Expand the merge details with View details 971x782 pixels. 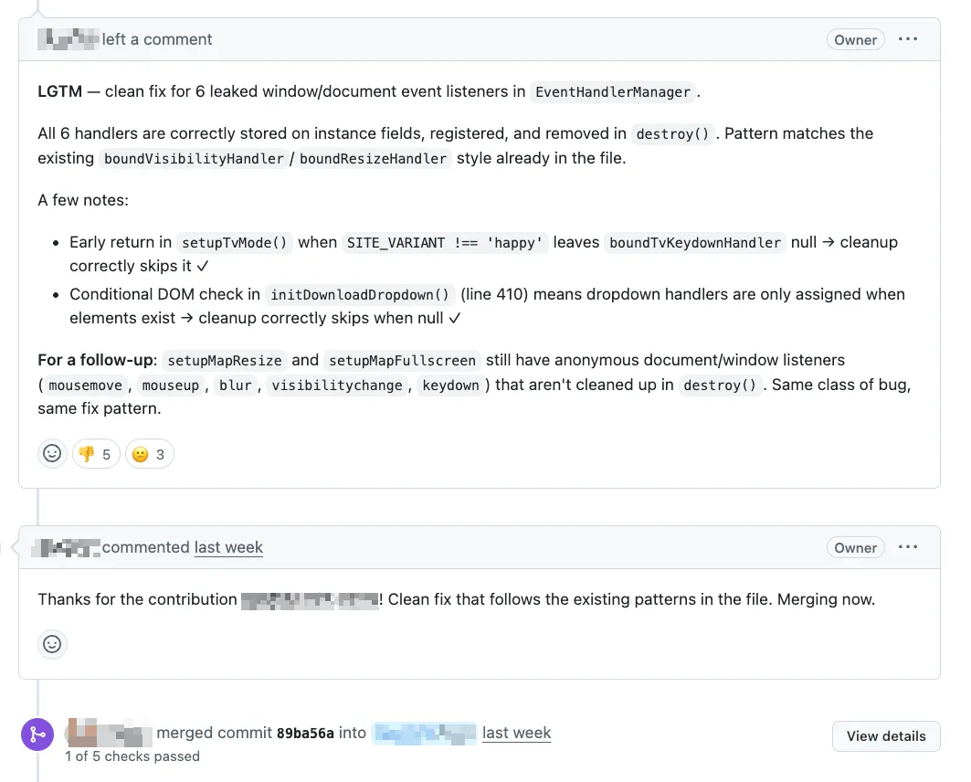[x=885, y=735]
